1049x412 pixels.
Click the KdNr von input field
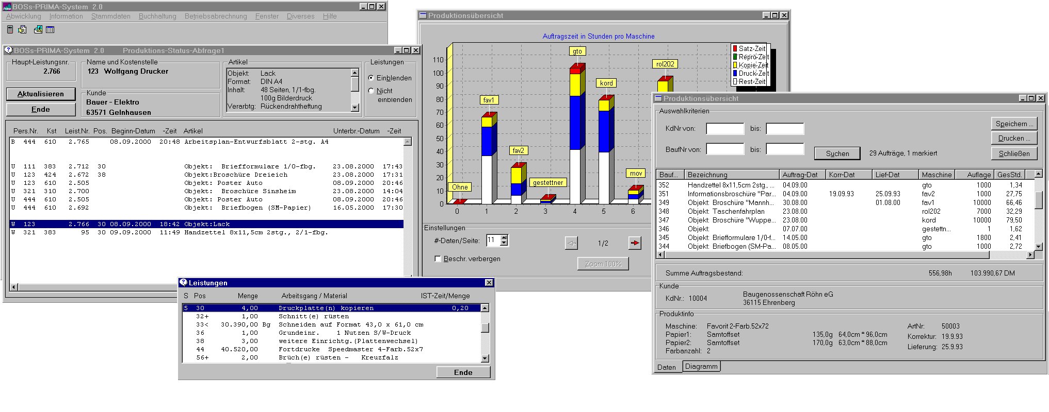tap(724, 129)
